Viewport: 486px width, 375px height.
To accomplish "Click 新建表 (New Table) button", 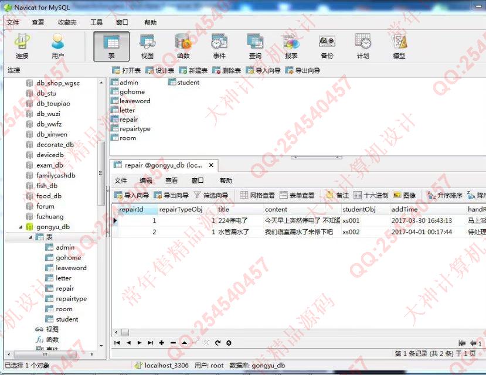I will [193, 70].
